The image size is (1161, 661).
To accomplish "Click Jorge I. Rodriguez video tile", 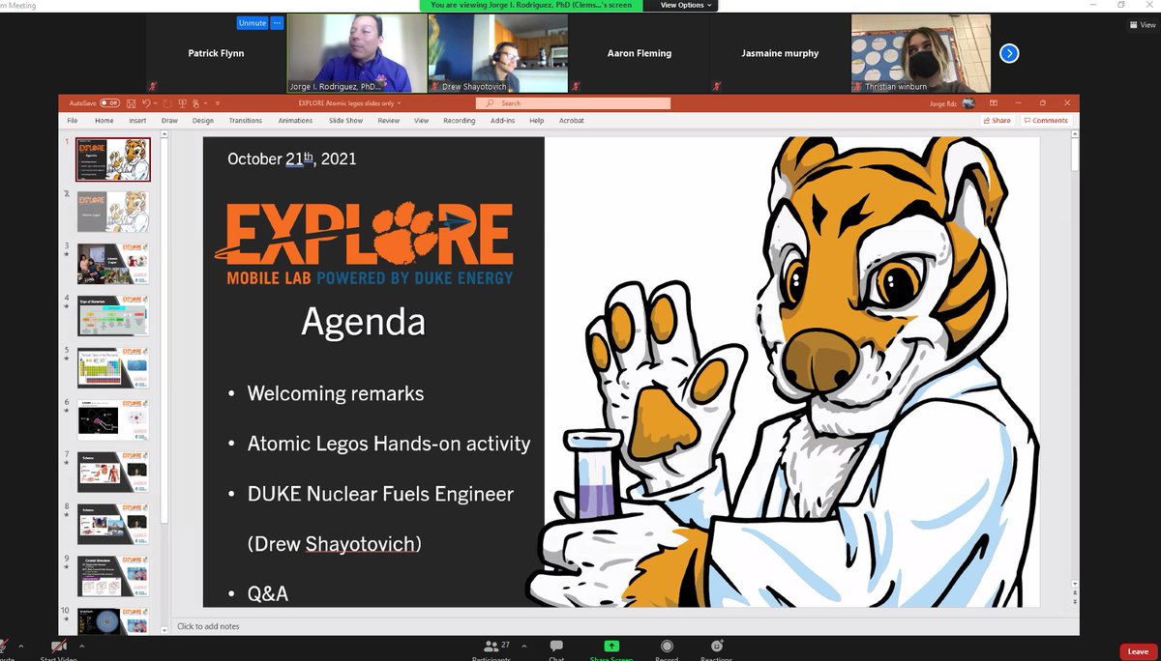I will pyautogui.click(x=357, y=53).
